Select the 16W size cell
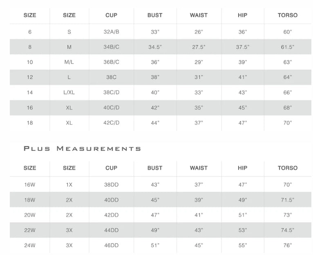The width and height of the screenshot is (313, 255). pyautogui.click(x=30, y=185)
